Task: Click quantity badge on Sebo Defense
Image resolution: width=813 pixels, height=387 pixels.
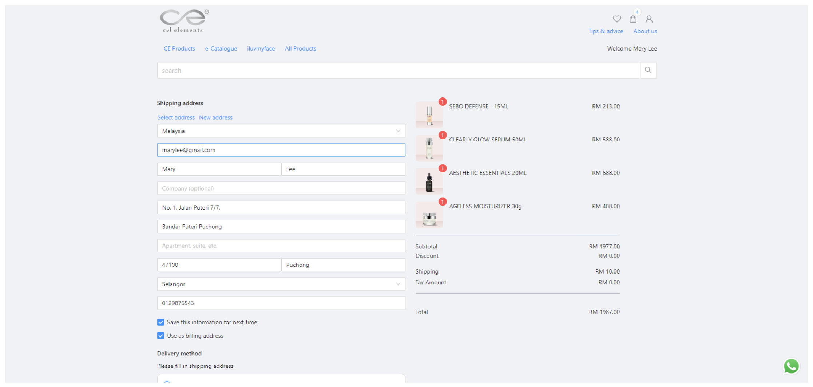Action: 442,102
